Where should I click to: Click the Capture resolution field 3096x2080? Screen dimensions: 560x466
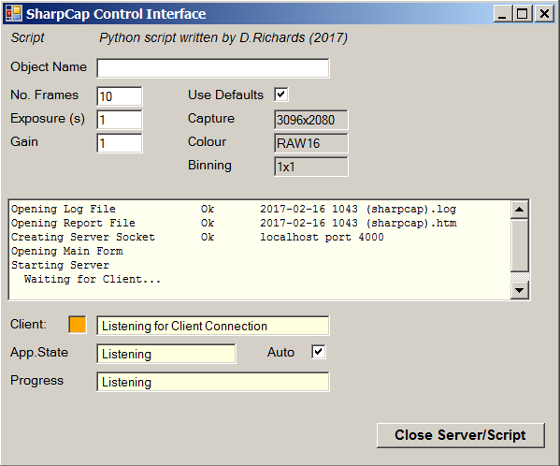pyautogui.click(x=310, y=120)
